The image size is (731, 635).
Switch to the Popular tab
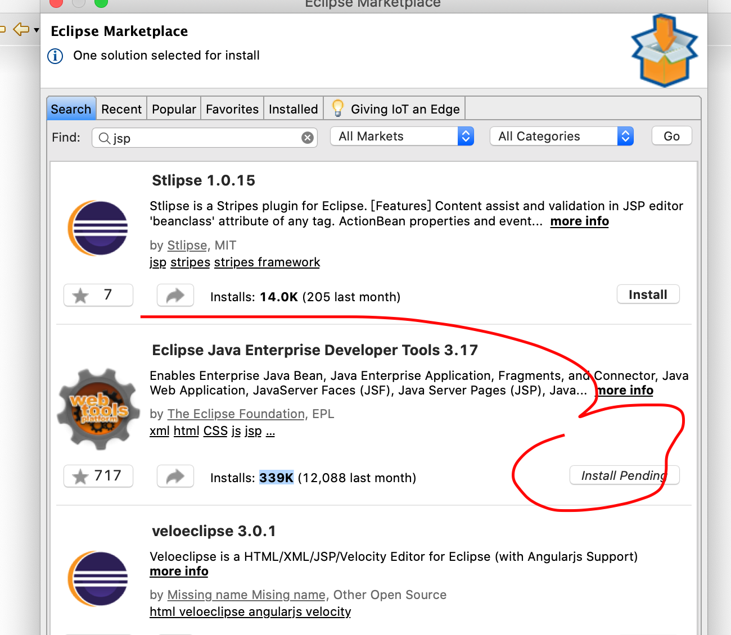click(174, 109)
